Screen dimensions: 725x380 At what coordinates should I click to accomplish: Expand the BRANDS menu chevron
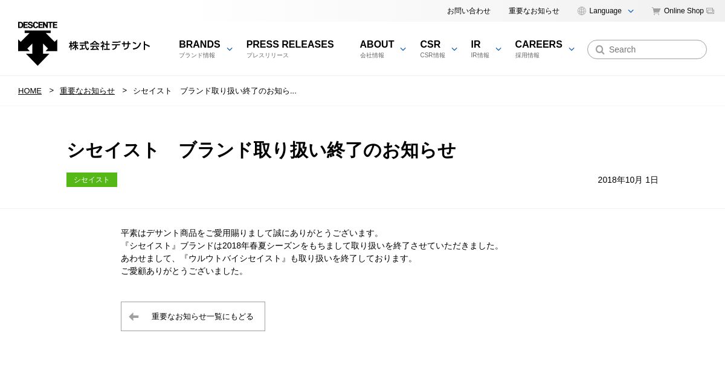230,49
